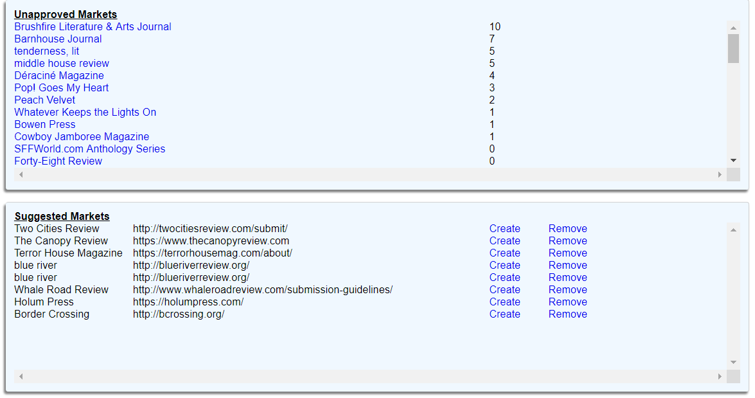Select the bcrossing.org URL text
The width and height of the screenshot is (755, 398).
point(179,314)
